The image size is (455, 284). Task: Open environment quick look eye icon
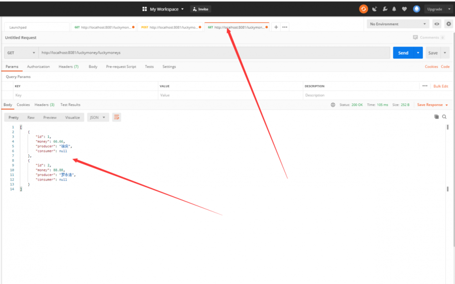click(x=436, y=24)
